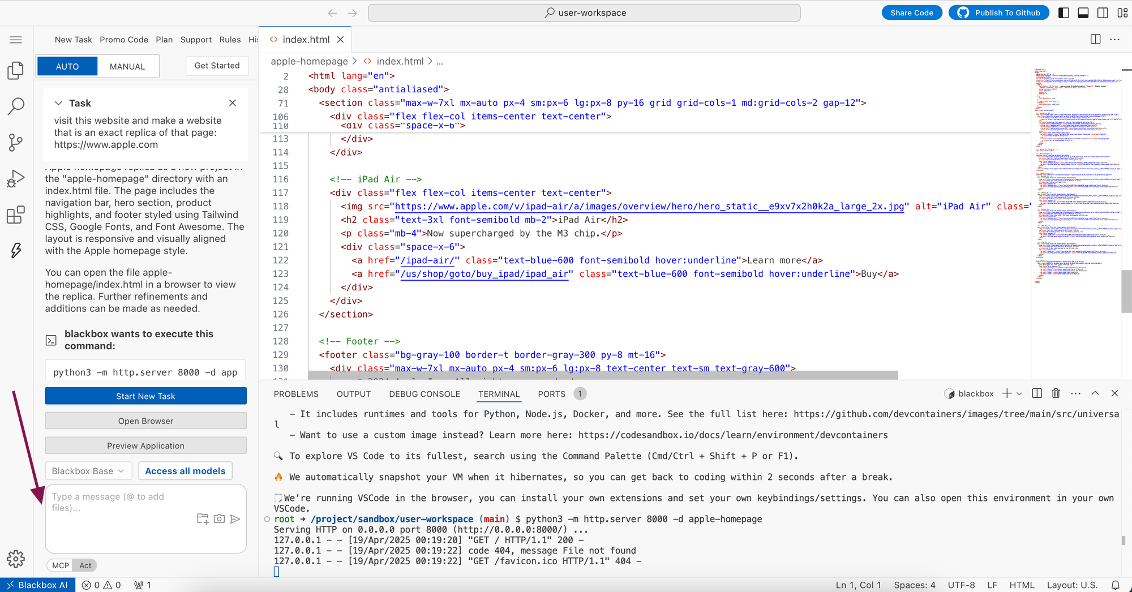Screen dimensions: 1132x592
Task: Switch to the PROBLEMS panel tab
Action: click(296, 394)
